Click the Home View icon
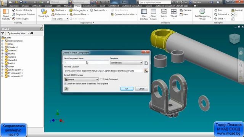 (x=233, y=19)
